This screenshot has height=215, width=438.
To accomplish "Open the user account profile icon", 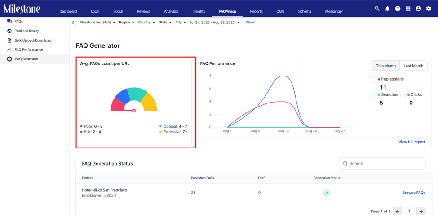I will [x=418, y=9].
